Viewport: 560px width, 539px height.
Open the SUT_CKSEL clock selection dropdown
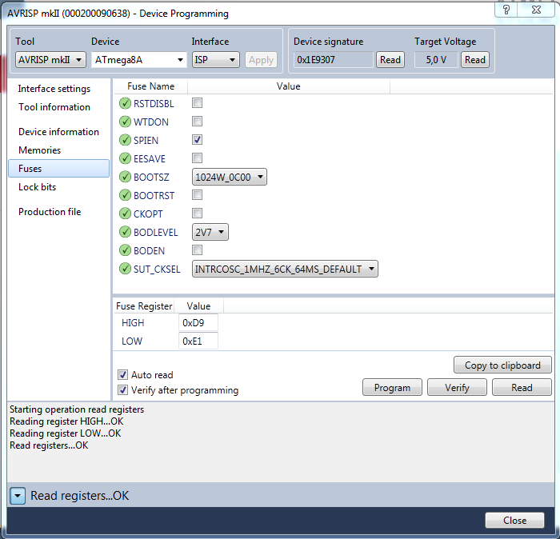click(285, 269)
